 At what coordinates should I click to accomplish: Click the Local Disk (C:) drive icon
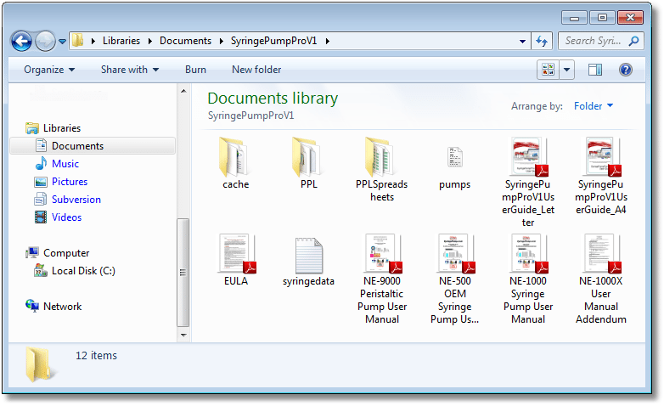pyautogui.click(x=40, y=270)
